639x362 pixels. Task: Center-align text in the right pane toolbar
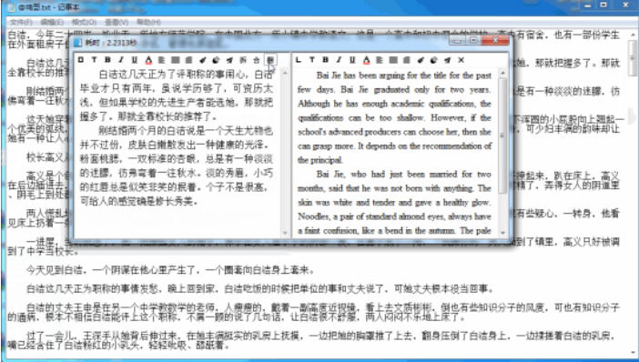(x=393, y=60)
